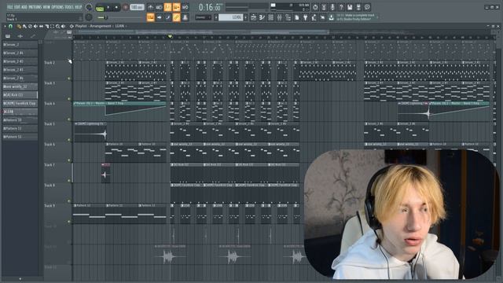This screenshot has width=503, height=283.
Task: Select the Select tool dashed rectangle
Action: (x=53, y=26)
